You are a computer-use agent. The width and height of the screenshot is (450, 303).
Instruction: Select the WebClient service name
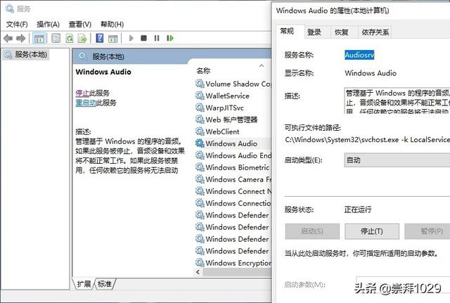click(222, 131)
